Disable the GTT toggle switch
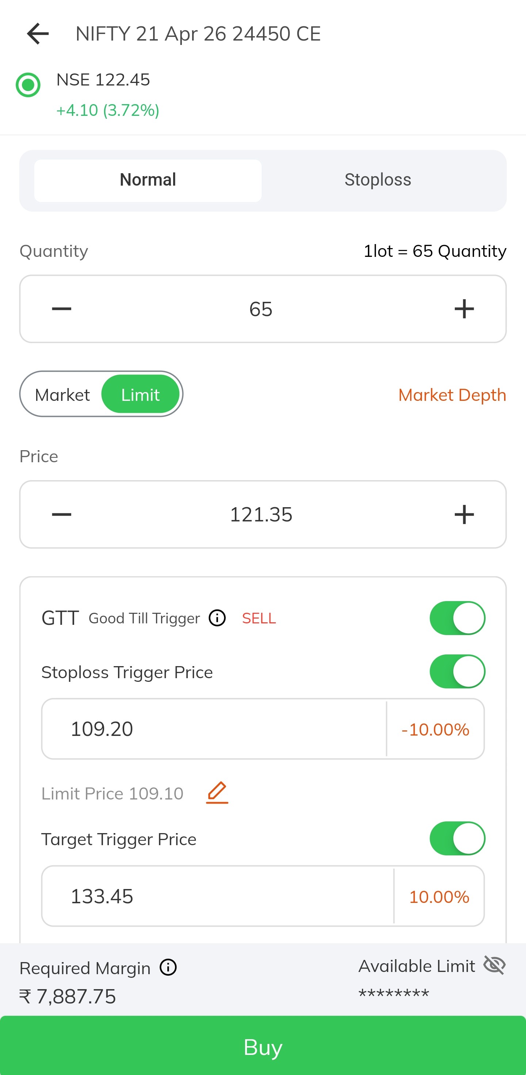 point(457,618)
